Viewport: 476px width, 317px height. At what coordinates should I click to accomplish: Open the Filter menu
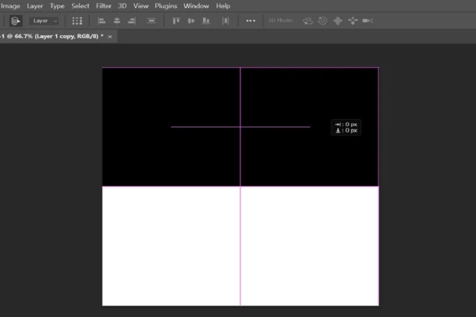(104, 6)
